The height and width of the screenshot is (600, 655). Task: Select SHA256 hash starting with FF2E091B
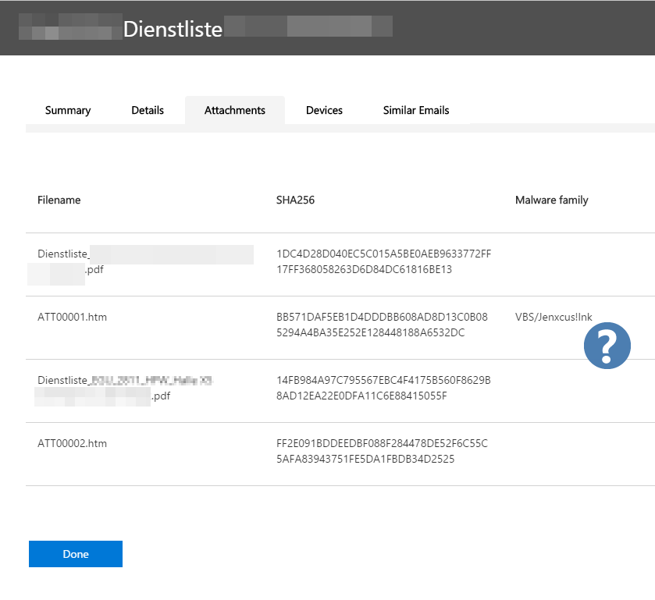pyautogui.click(x=382, y=451)
